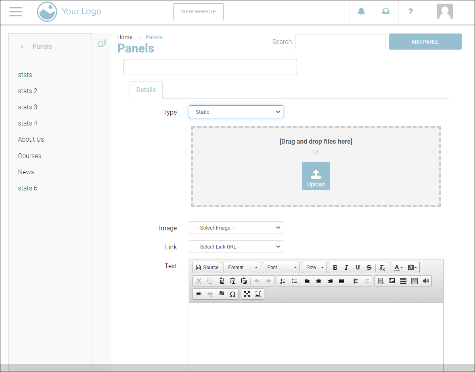Viewport: 475px width, 372px height.
Task: Maximize the text editor
Action: 247,294
